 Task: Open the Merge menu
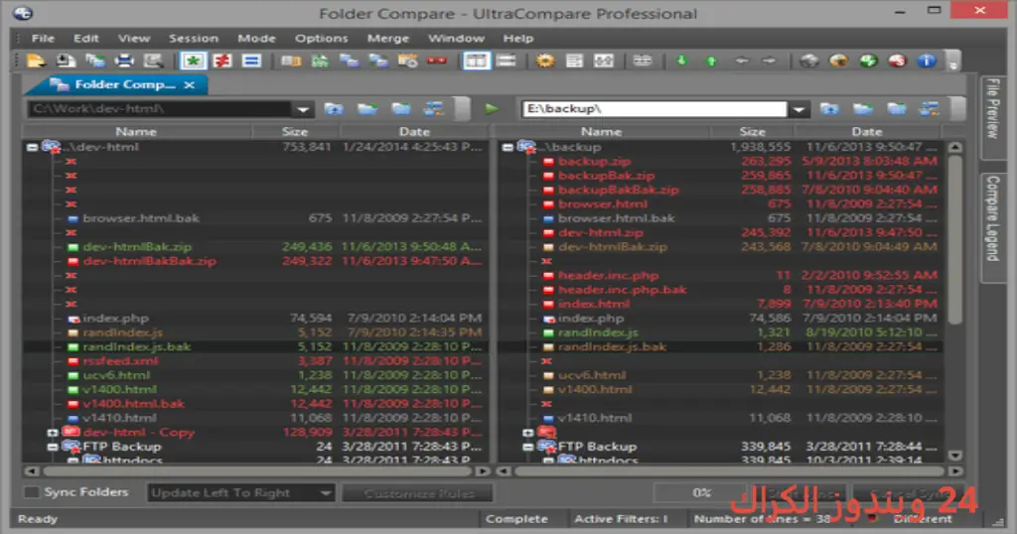tap(388, 39)
